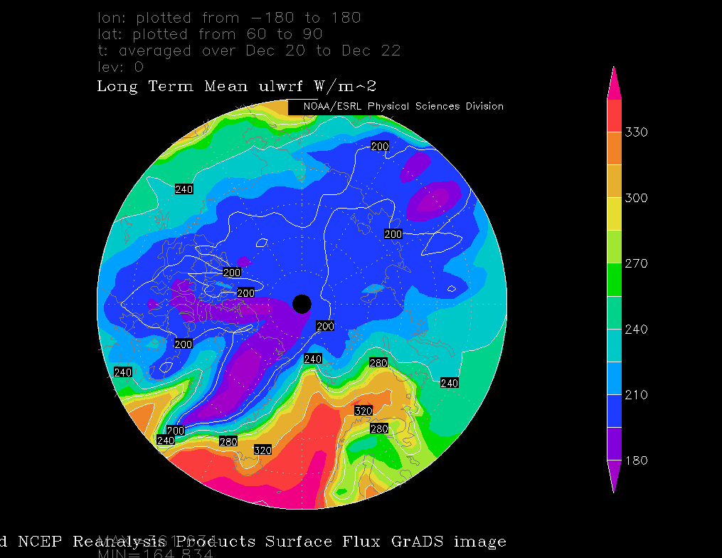The image size is (722, 558).
Task: Click the 240 colorbar tick label
Action: point(637,330)
